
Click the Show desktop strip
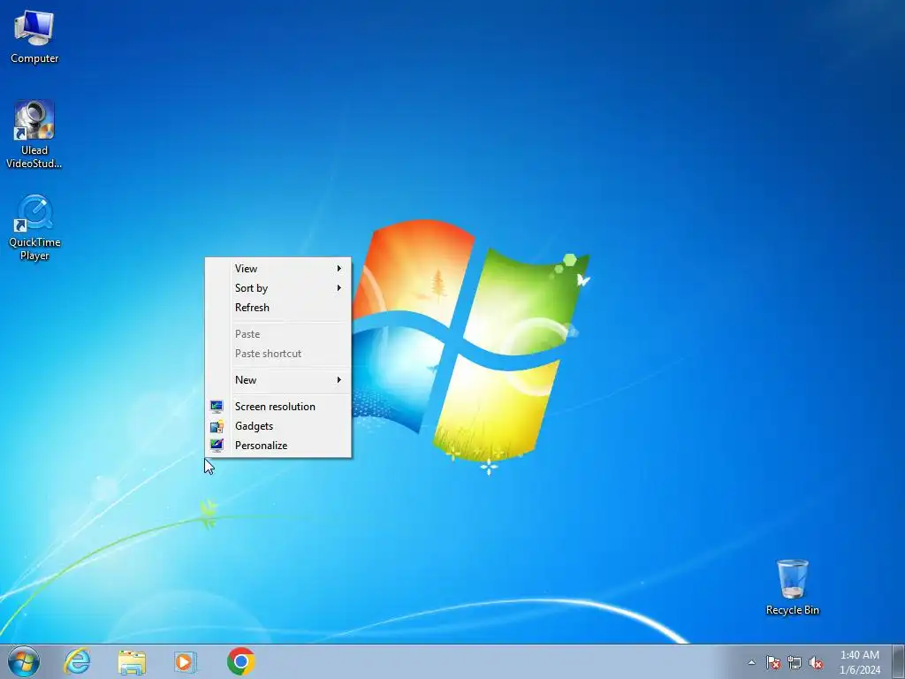899,661
